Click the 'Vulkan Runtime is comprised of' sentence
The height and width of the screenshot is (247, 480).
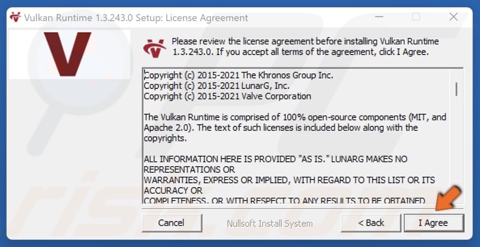click(295, 128)
